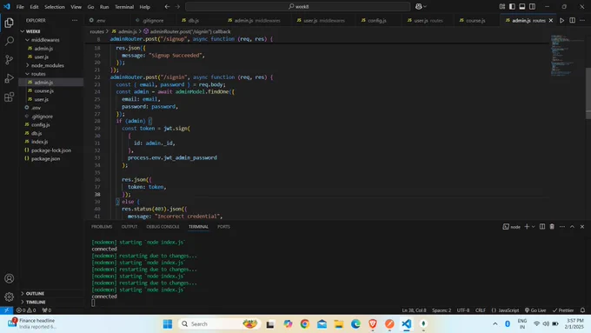Toggle the bottom panel visibility

point(522,6)
